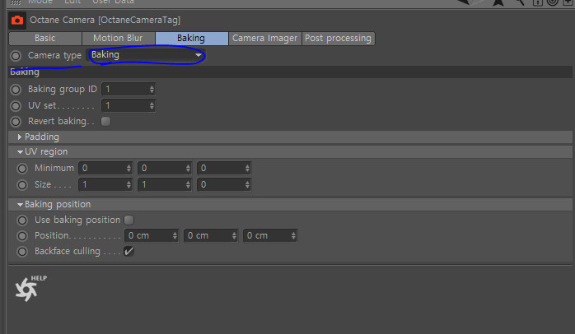Click Baking group ID keyframe circle
The height and width of the screenshot is (334, 575).
point(16,90)
